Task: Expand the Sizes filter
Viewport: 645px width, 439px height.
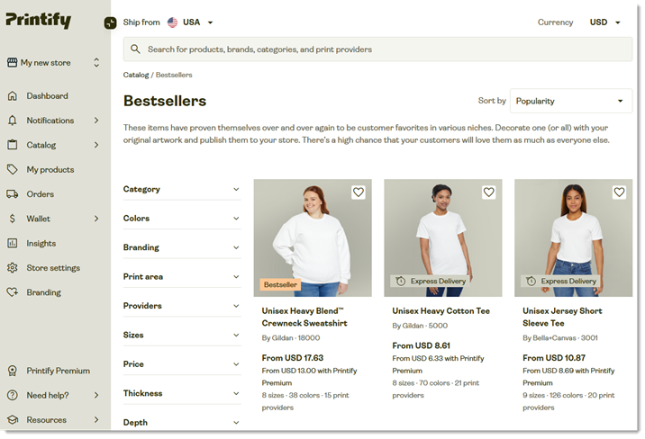Action: click(182, 336)
